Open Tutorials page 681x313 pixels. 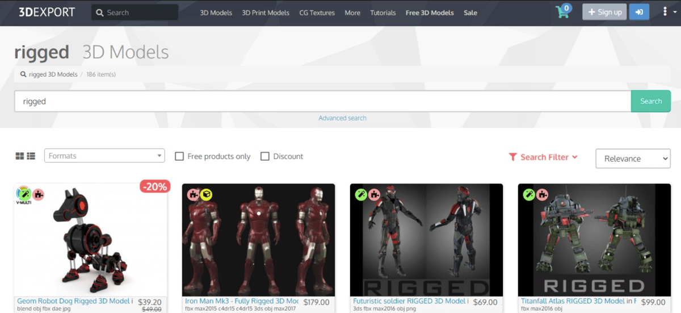[x=383, y=12]
